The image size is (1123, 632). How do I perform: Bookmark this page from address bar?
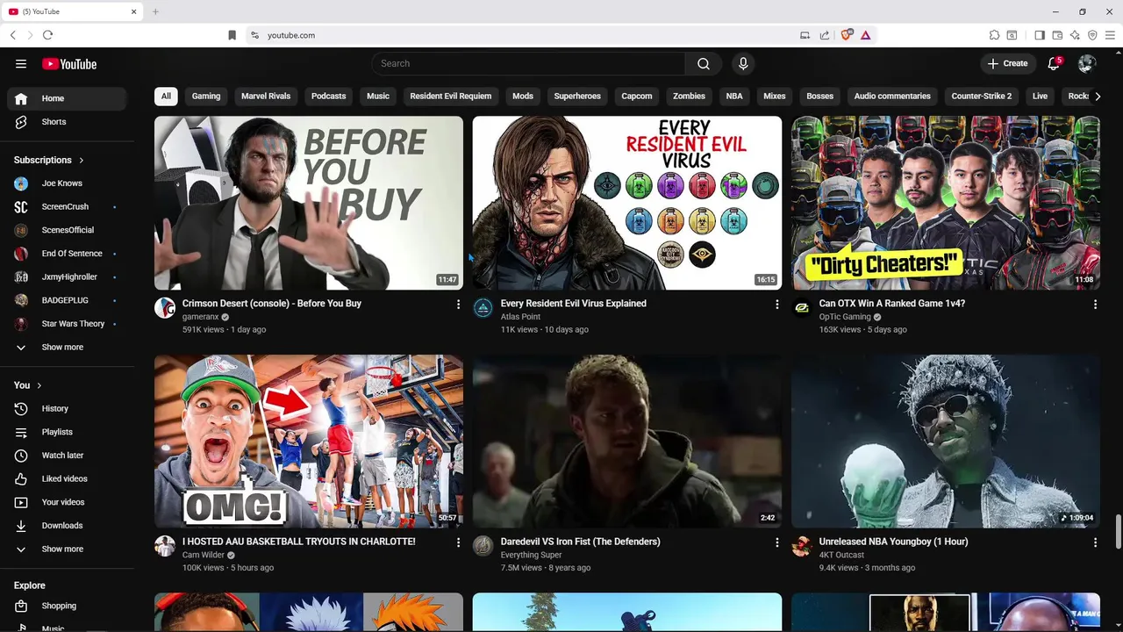coord(232,35)
